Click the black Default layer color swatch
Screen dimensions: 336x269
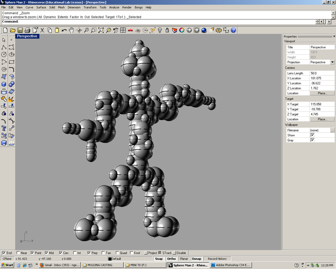coord(110,259)
